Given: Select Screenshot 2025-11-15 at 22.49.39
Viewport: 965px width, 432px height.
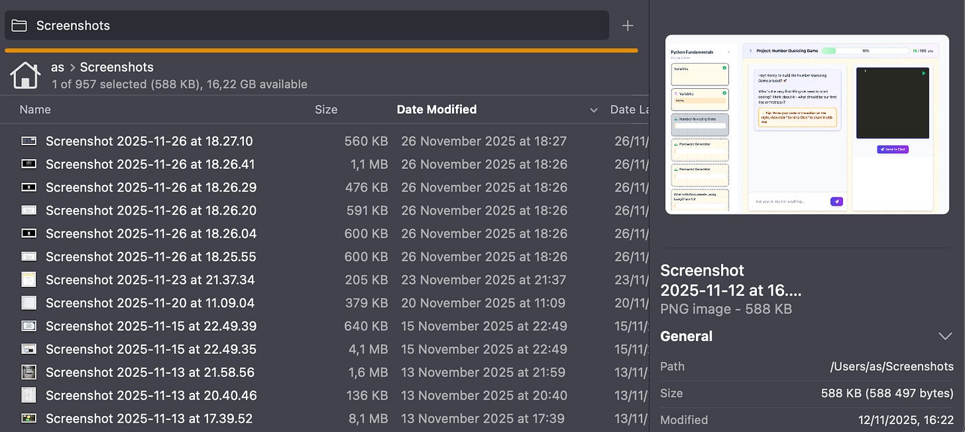Looking at the screenshot, I should 151,326.
